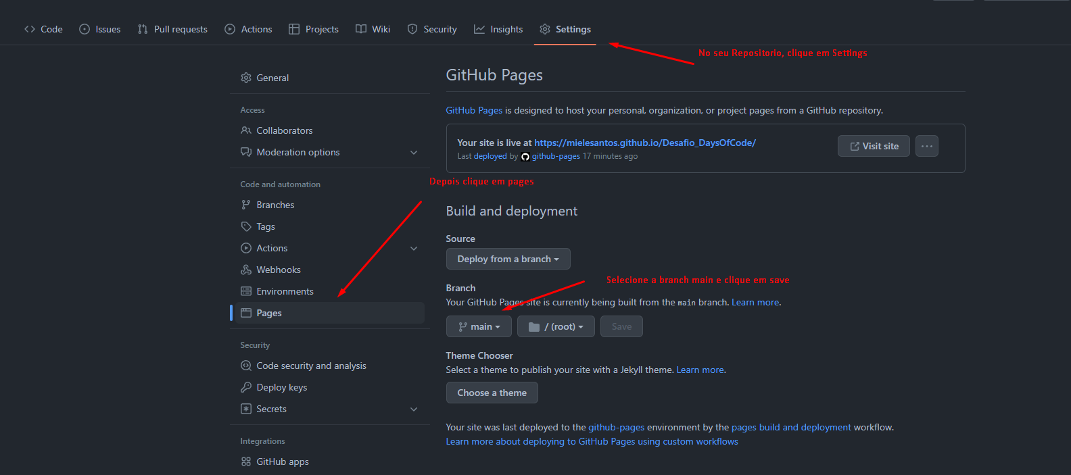Open the three-dots more options menu
Screen dimensions: 1071x475
click(927, 146)
